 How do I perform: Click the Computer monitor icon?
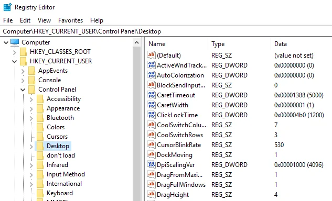point(15,42)
